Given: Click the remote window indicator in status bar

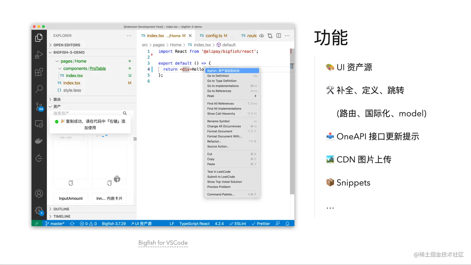Looking at the screenshot, I should pos(37,224).
